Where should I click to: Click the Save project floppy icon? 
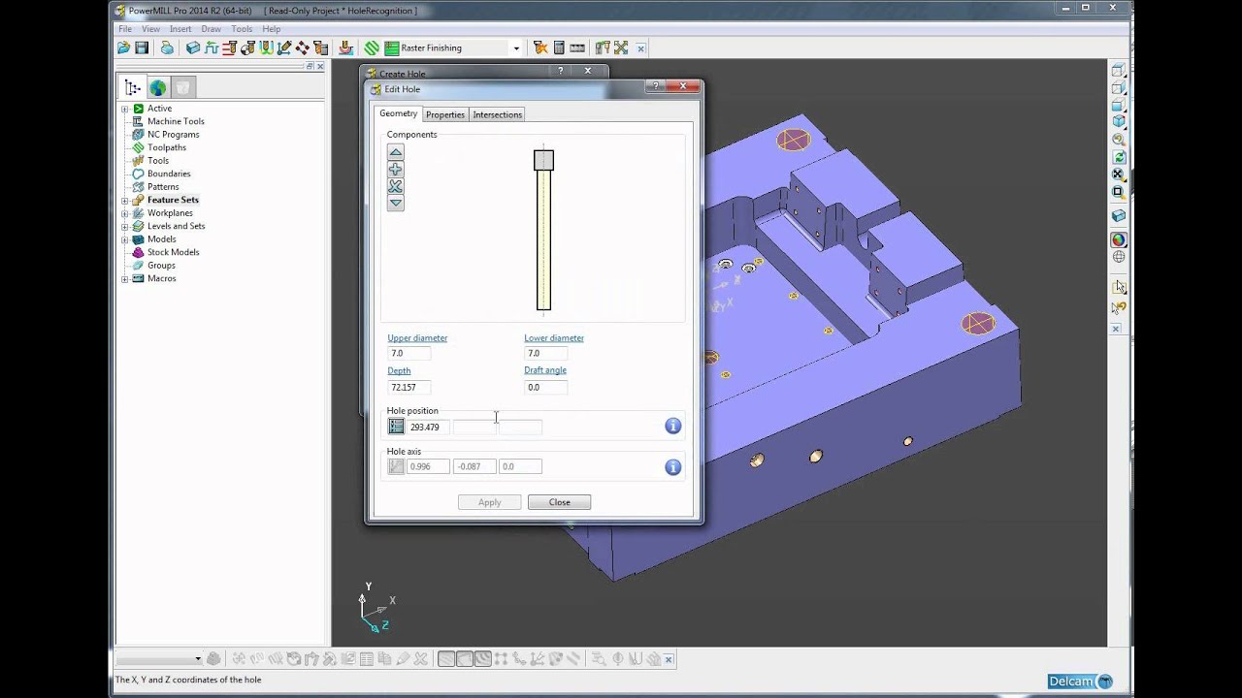click(x=142, y=48)
